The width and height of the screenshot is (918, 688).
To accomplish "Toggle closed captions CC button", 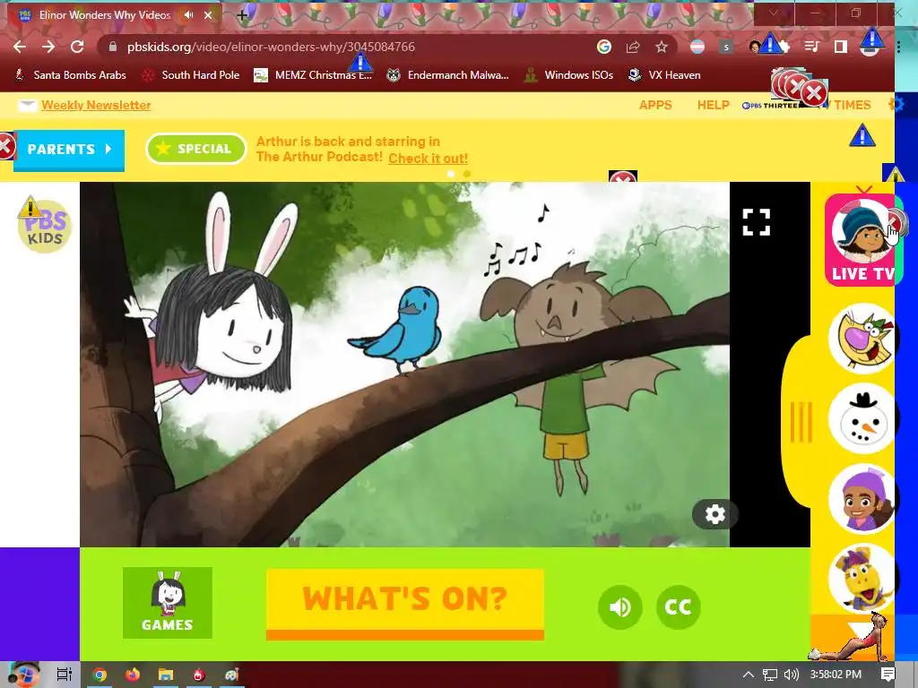I will [x=678, y=607].
